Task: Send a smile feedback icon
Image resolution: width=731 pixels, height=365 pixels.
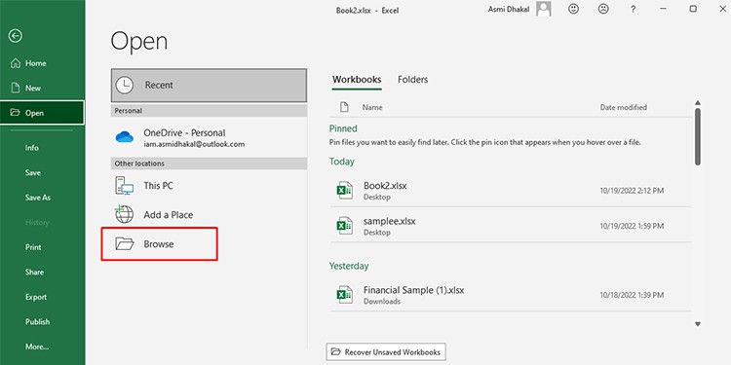Action: pyautogui.click(x=573, y=9)
